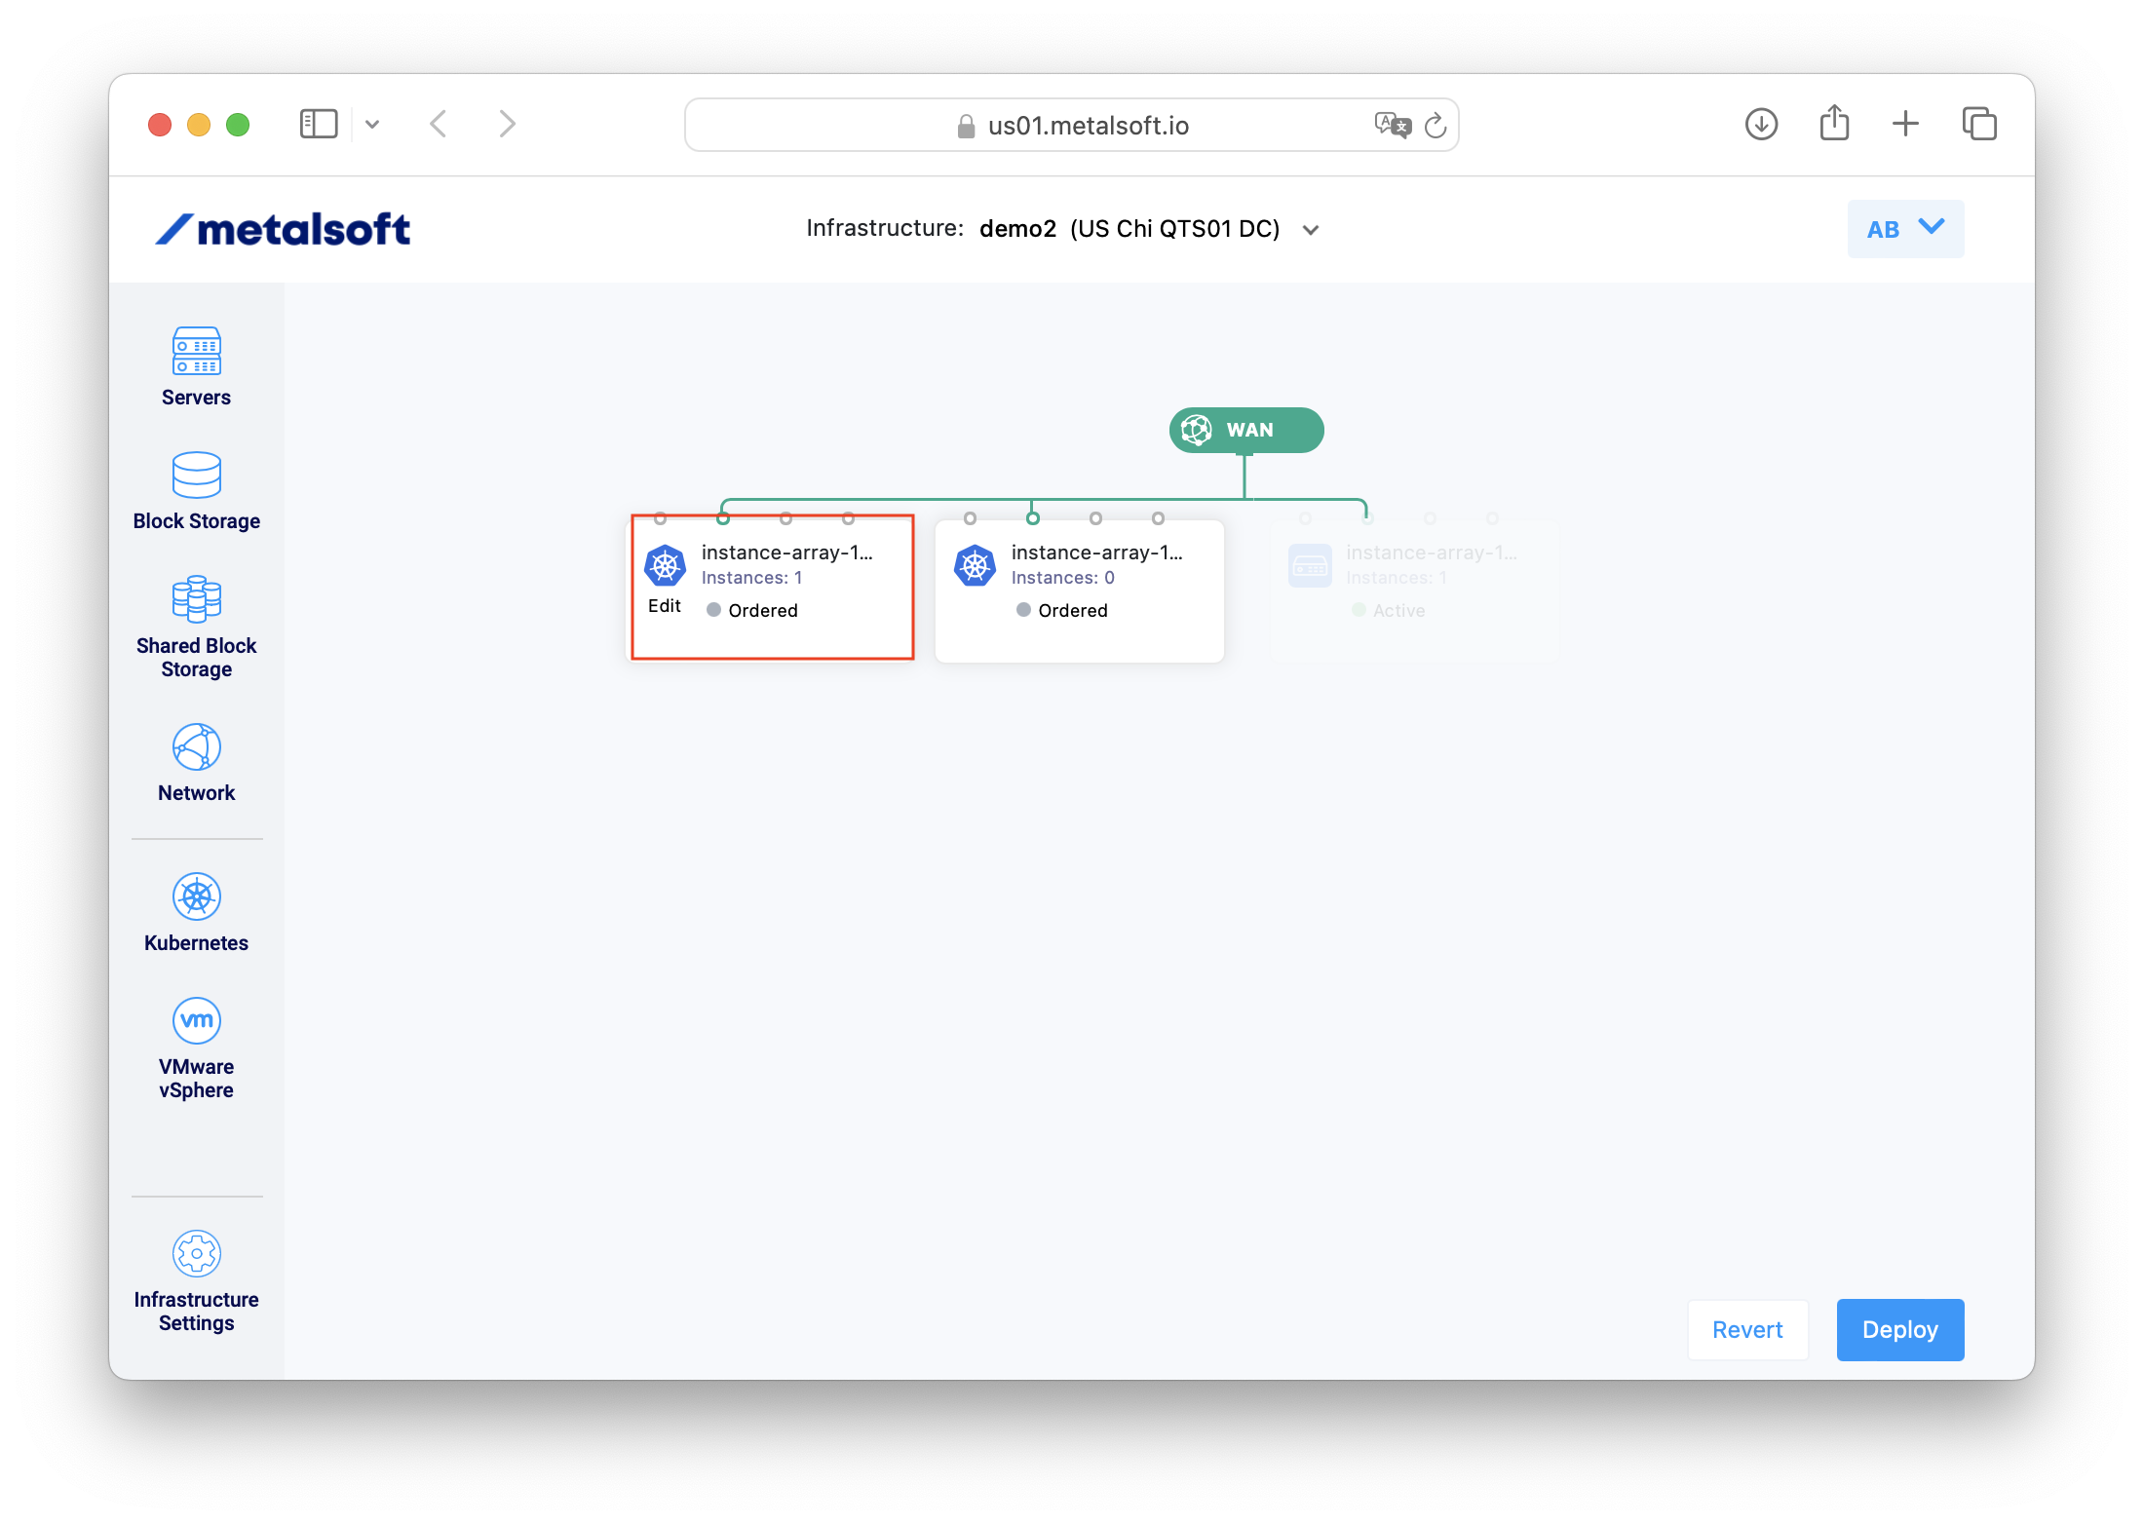
Task: Reload the page with refresh icon
Action: 1435,126
